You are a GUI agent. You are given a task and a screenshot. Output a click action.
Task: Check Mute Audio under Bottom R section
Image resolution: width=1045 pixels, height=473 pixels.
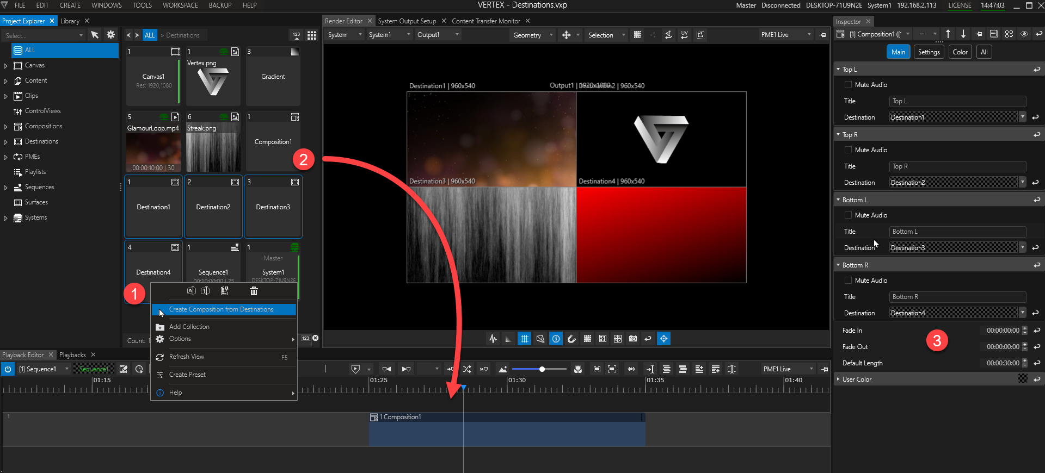pyautogui.click(x=848, y=281)
